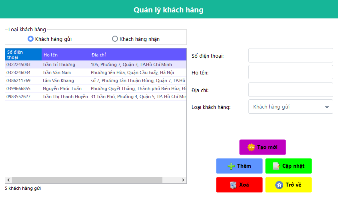Select phone number 0399666855
This screenshot has height=197, width=338.
coord(18,88)
